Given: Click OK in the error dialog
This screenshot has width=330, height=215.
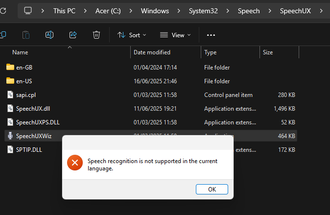Looking at the screenshot, I should (x=212, y=189).
